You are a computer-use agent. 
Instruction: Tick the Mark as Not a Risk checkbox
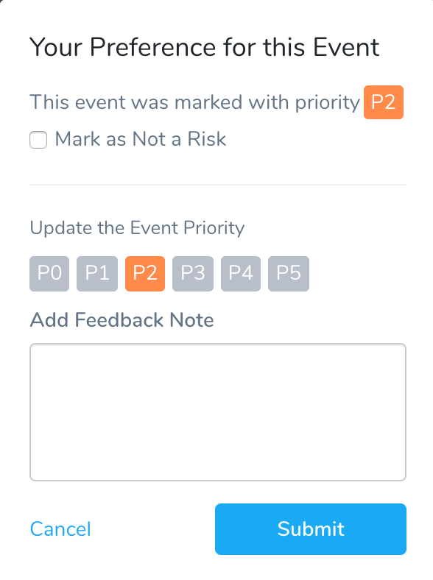coord(38,140)
